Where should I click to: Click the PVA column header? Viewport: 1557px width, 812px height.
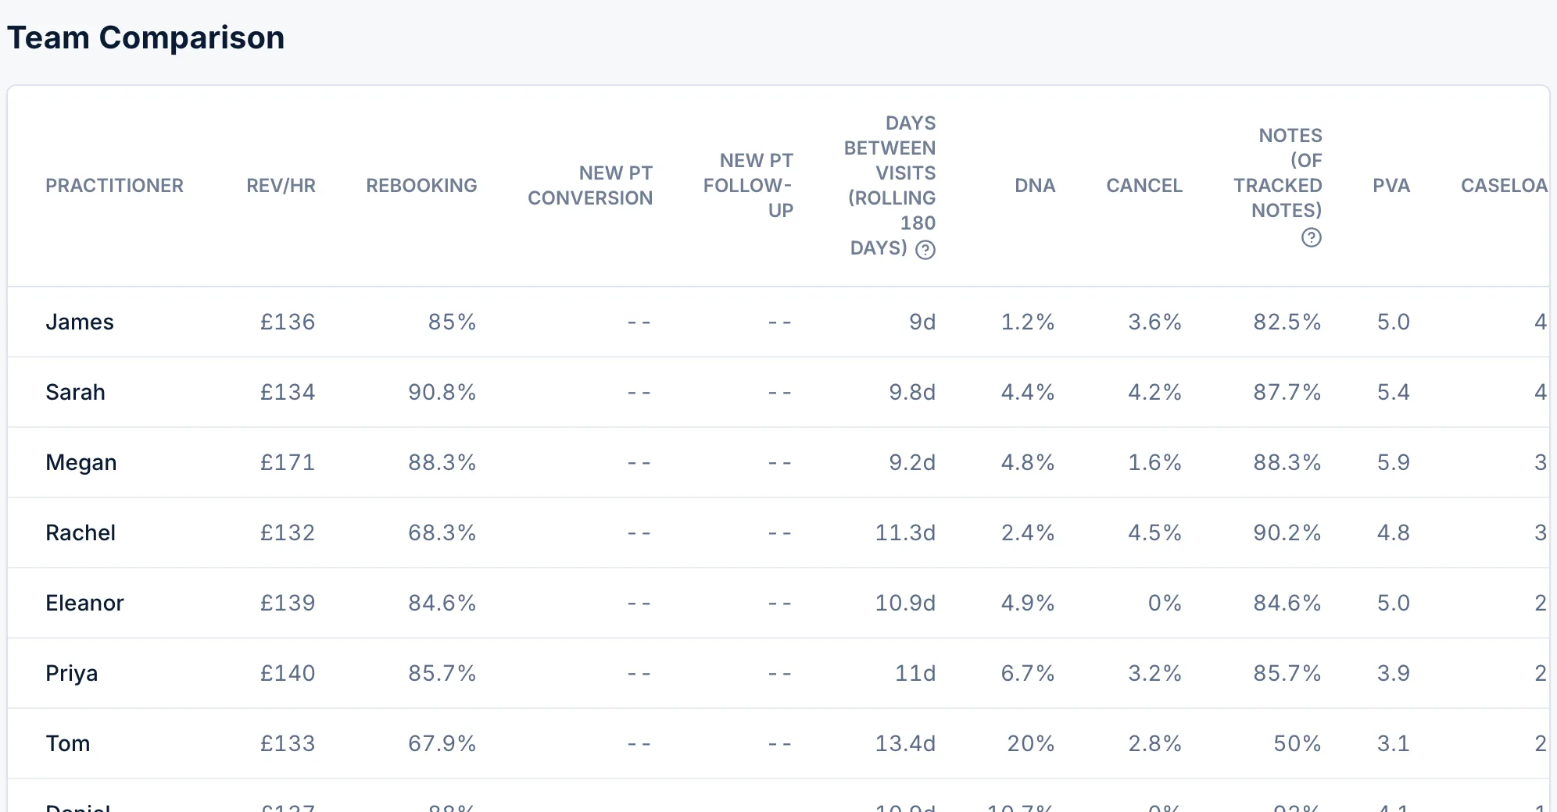point(1391,186)
